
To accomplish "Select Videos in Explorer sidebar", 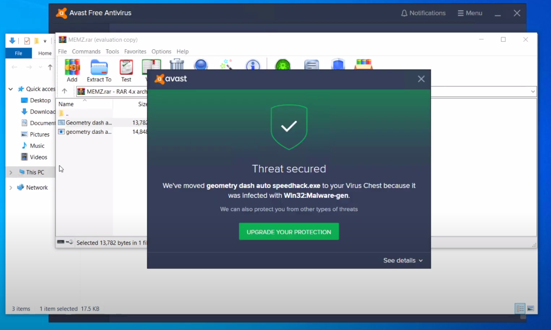I will coord(34,157).
